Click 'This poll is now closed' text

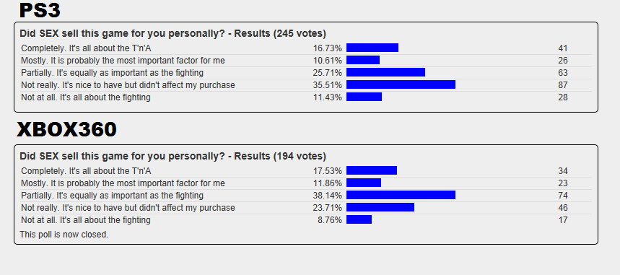click(x=64, y=235)
